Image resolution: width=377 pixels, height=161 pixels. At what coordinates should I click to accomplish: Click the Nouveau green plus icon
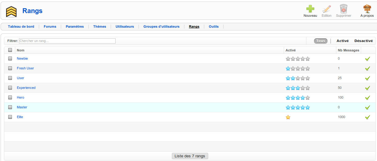[x=310, y=9]
